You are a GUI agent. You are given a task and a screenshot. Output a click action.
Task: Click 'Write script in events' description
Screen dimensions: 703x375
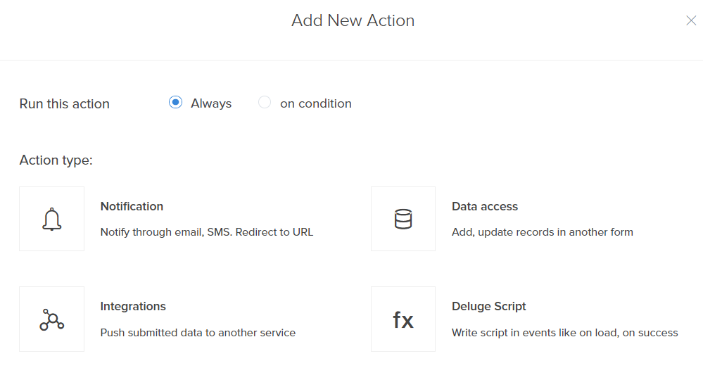click(564, 332)
